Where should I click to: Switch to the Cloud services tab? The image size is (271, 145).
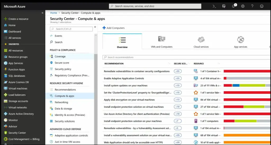pyautogui.click(x=201, y=42)
